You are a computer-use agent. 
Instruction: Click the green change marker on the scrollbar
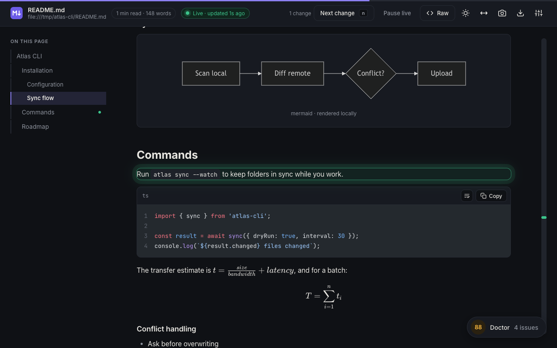tap(544, 217)
